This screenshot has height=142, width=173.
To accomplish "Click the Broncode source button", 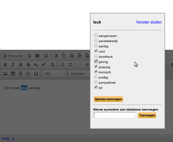I will pos(13,56).
